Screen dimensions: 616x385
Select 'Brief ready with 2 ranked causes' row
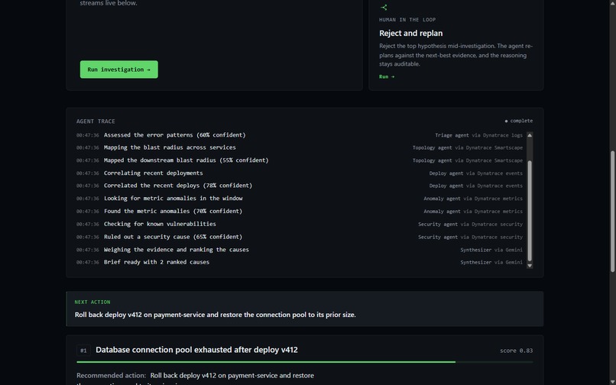tap(300, 262)
